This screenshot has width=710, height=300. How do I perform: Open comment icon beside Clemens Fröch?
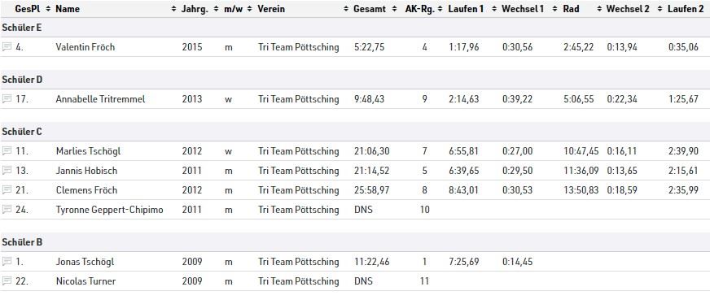click(7, 189)
